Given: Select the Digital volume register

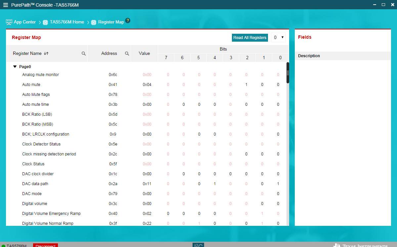Looking at the screenshot, I should (x=35, y=204).
